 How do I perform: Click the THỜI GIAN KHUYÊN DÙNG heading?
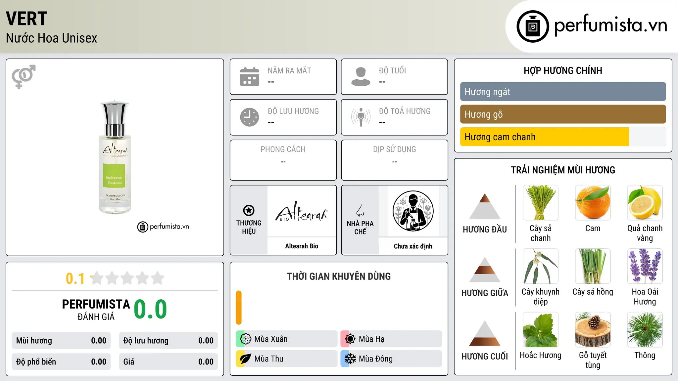[339, 276]
